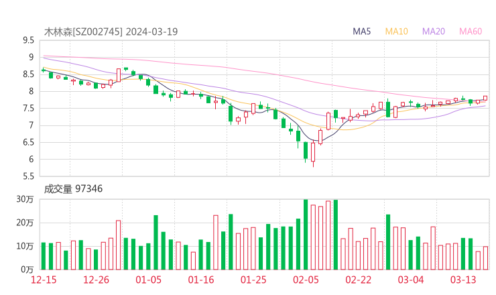Click the 03-04 date axis label
Screen dimensions: 496x295
(411, 280)
